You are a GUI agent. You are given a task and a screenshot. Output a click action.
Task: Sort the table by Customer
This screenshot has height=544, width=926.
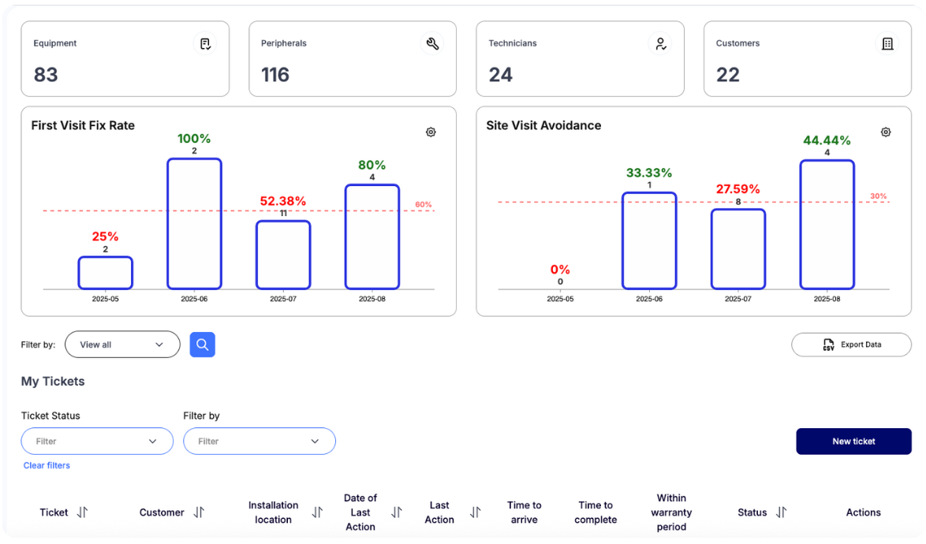tap(199, 512)
